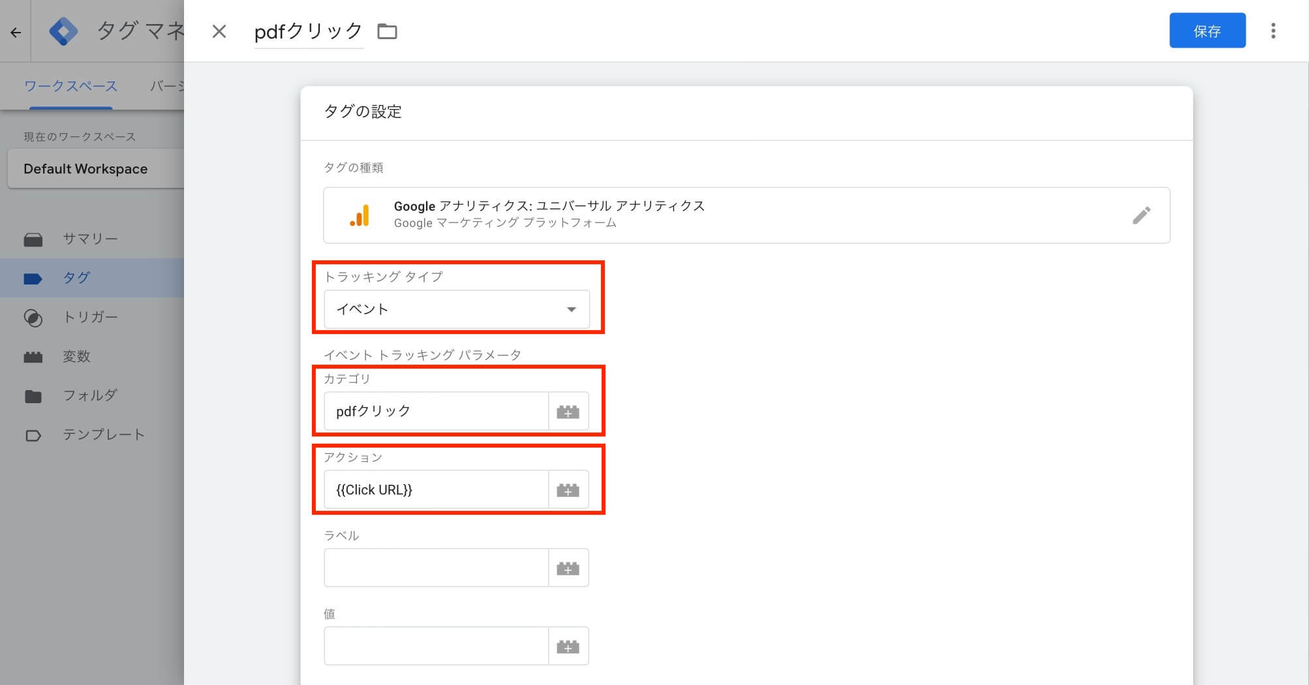The width and height of the screenshot is (1309, 685).
Task: Open 変数 in sidebar
Action: pyautogui.click(x=92, y=356)
